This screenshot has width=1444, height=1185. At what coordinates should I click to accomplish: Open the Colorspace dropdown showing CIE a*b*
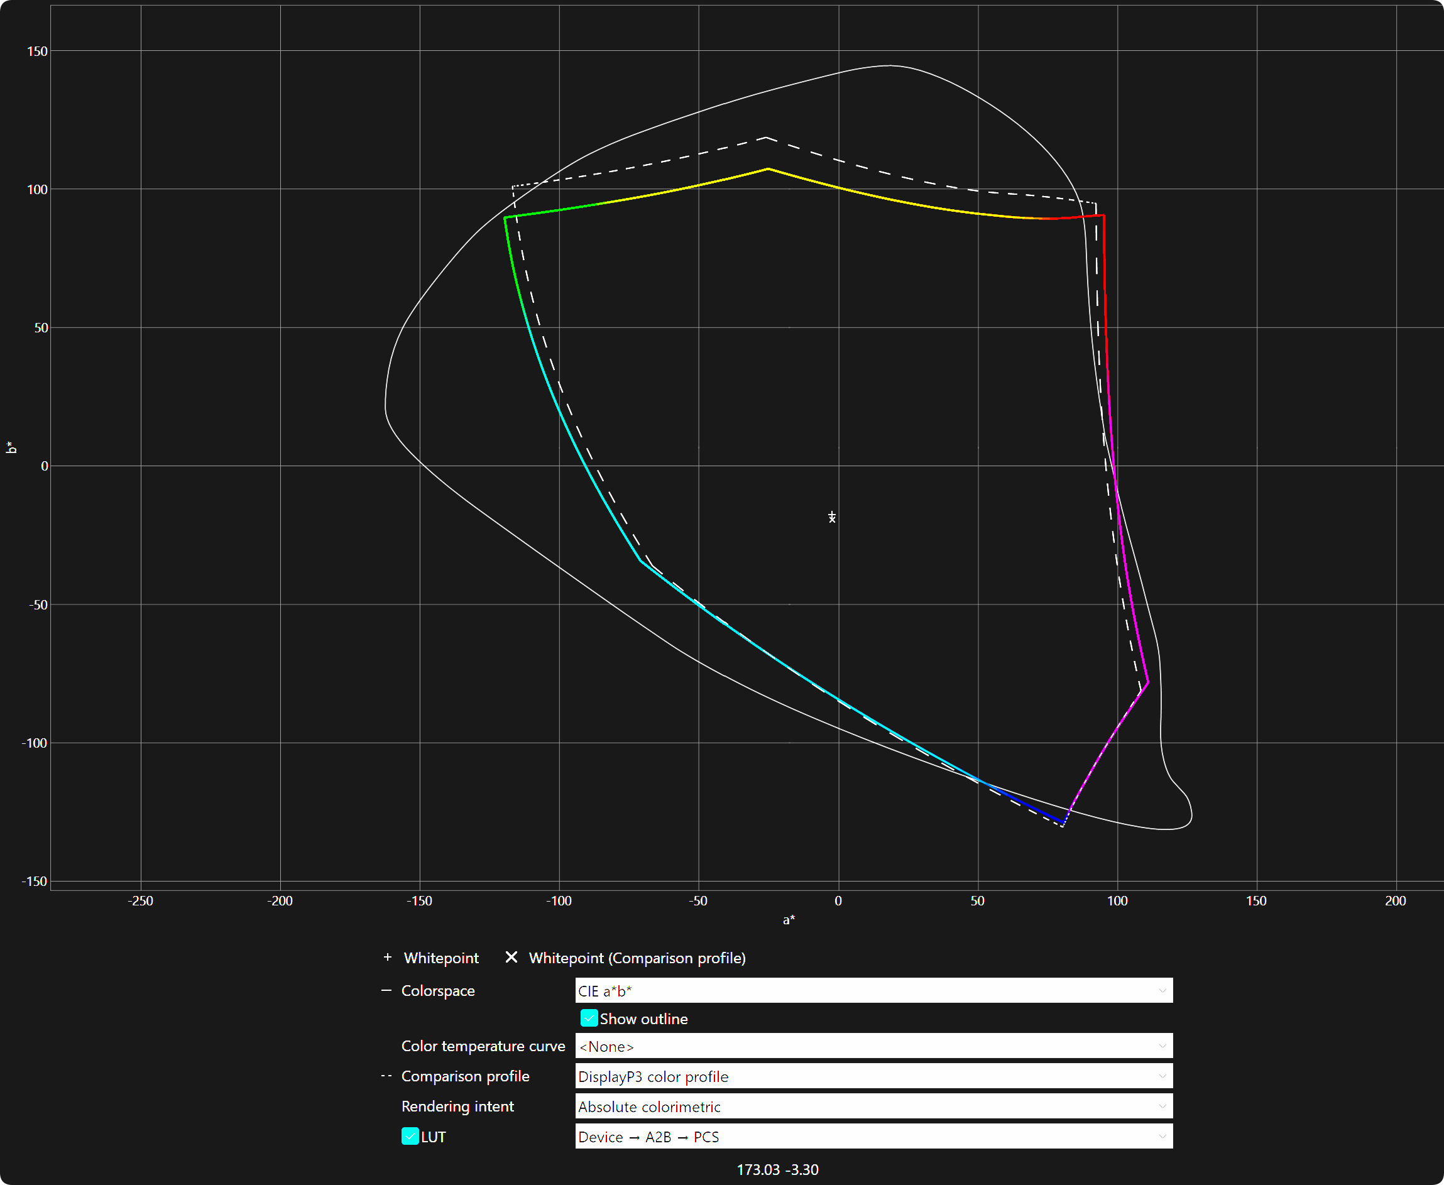873,990
